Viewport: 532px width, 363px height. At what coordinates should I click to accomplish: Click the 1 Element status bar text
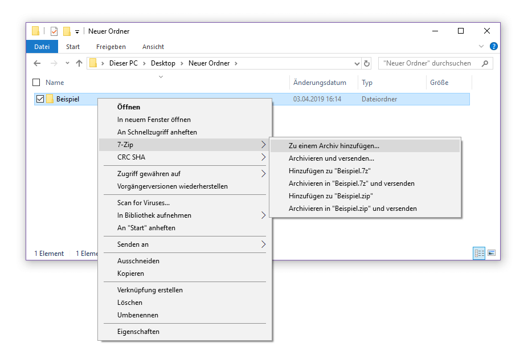(x=49, y=254)
